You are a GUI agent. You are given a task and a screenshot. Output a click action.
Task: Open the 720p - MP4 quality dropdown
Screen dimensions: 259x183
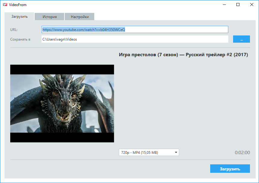click(146, 153)
